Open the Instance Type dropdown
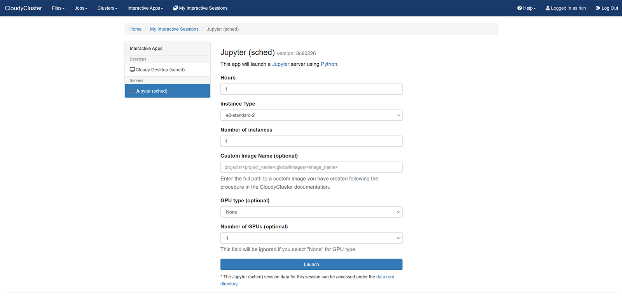Screen dimensions: 622x297 311,115
